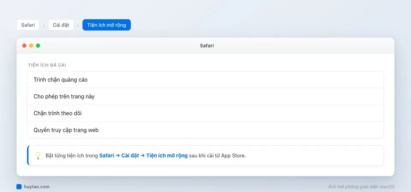
Task: Click the blue huytao.com square logo
Action: click(x=19, y=187)
